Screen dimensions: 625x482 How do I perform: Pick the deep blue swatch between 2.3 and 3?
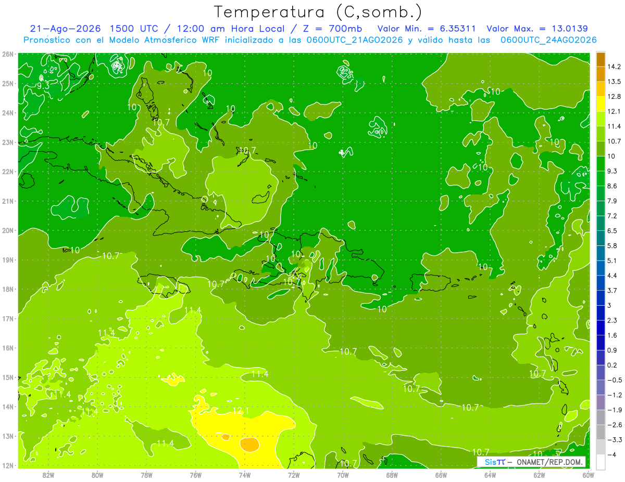point(601,313)
